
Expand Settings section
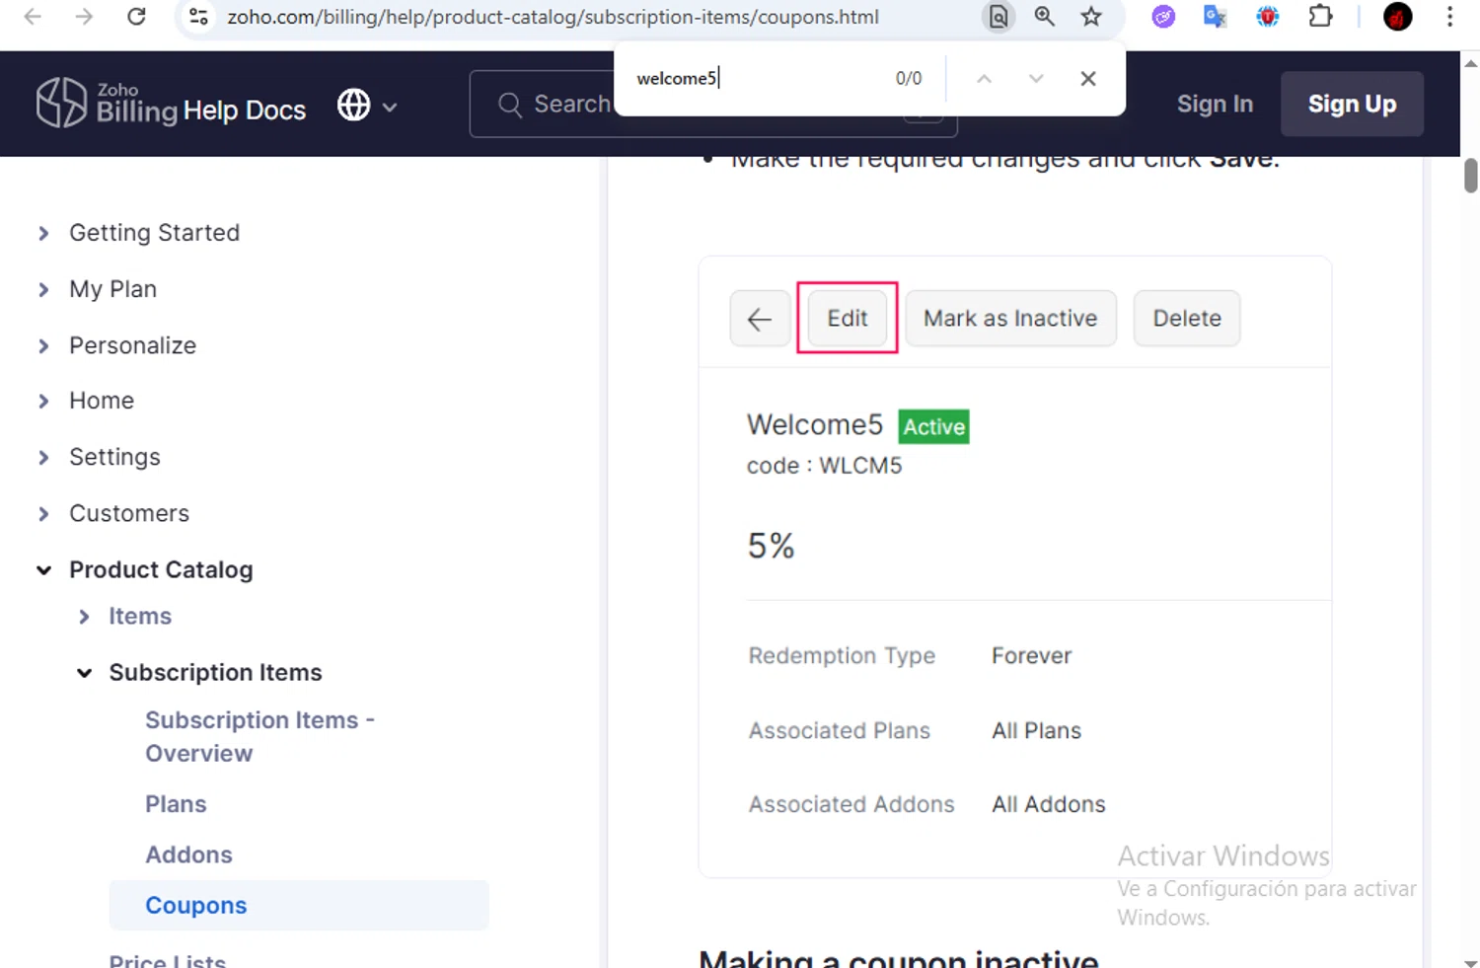43,457
